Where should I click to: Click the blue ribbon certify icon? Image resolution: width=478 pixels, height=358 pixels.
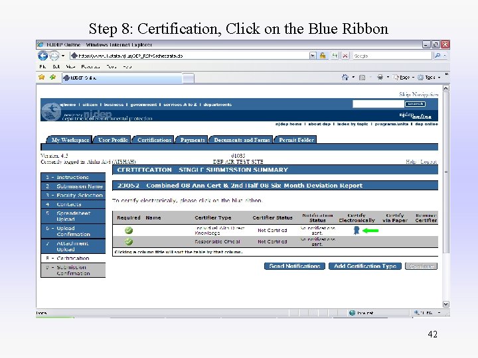coord(357,230)
